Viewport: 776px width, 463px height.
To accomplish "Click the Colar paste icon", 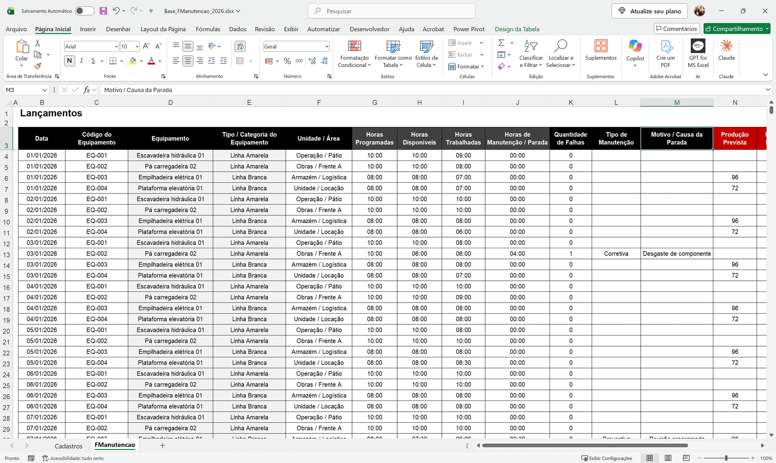I will click(x=22, y=47).
